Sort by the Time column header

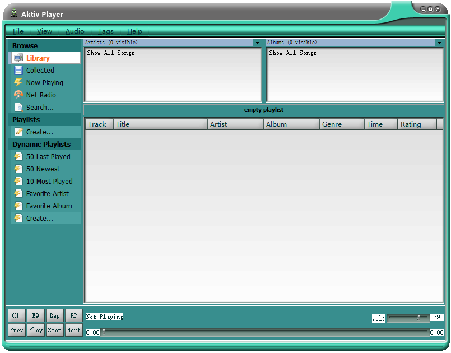(381, 124)
